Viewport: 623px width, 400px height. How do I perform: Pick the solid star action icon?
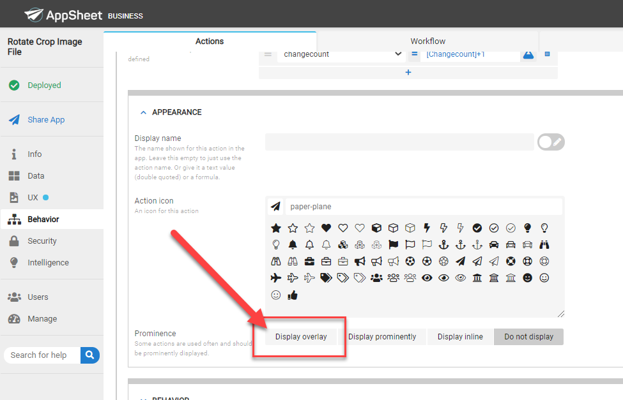point(276,228)
